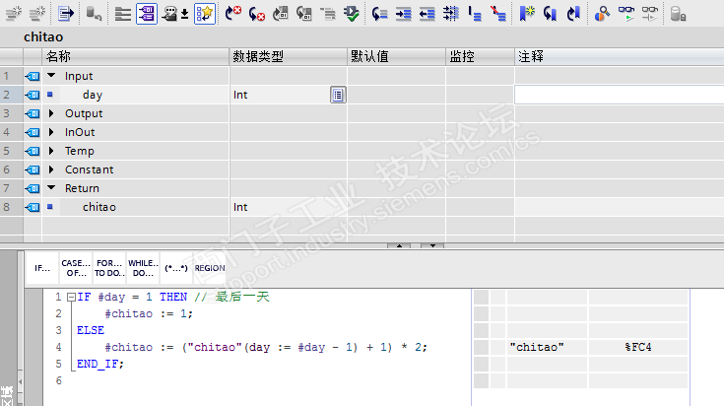Viewport: 724px width, 406px height.
Task: Open data type picker for day
Action: pos(338,96)
